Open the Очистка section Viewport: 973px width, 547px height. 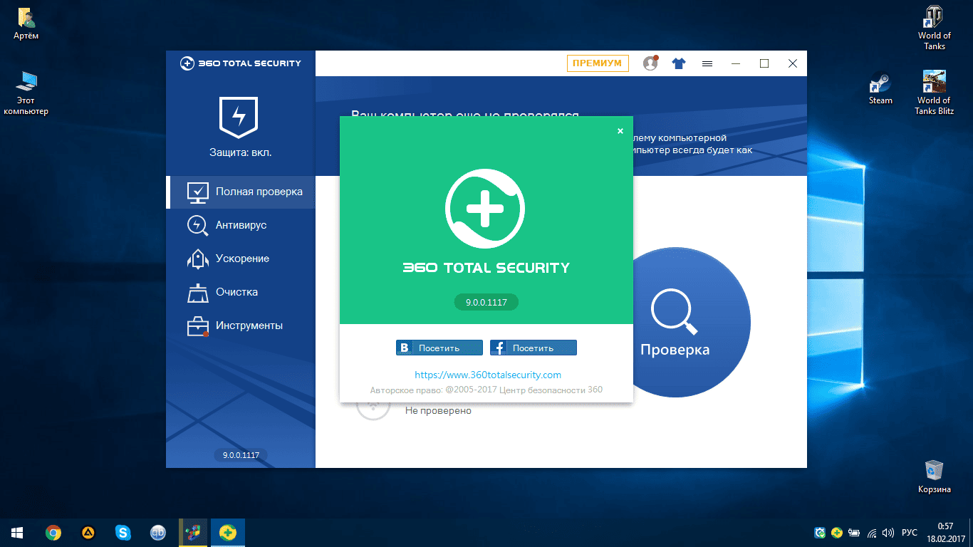point(241,292)
